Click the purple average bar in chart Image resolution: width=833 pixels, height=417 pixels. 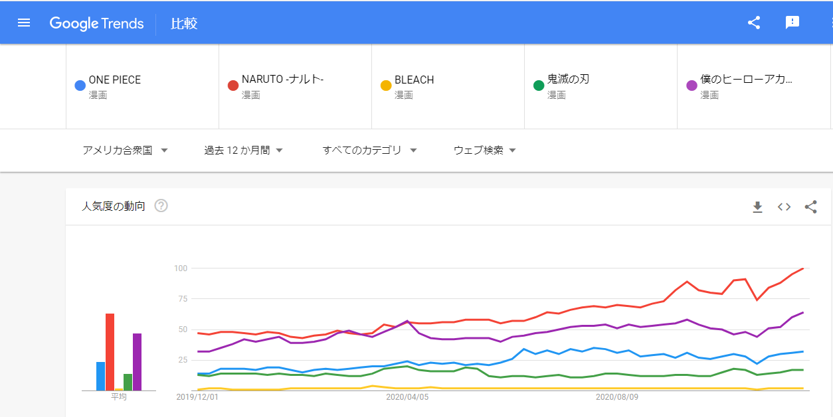(x=137, y=362)
